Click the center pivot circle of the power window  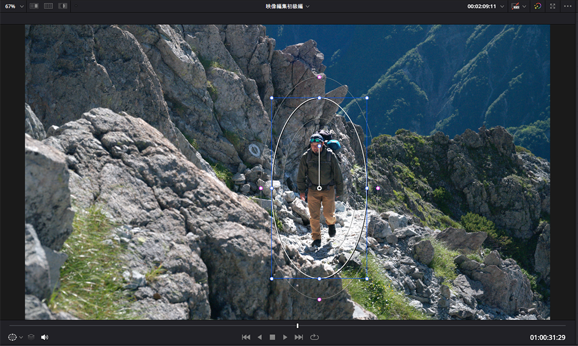(x=319, y=189)
